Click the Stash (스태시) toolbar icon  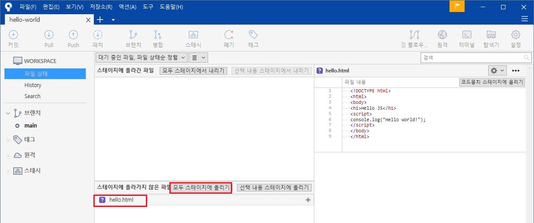[193, 35]
